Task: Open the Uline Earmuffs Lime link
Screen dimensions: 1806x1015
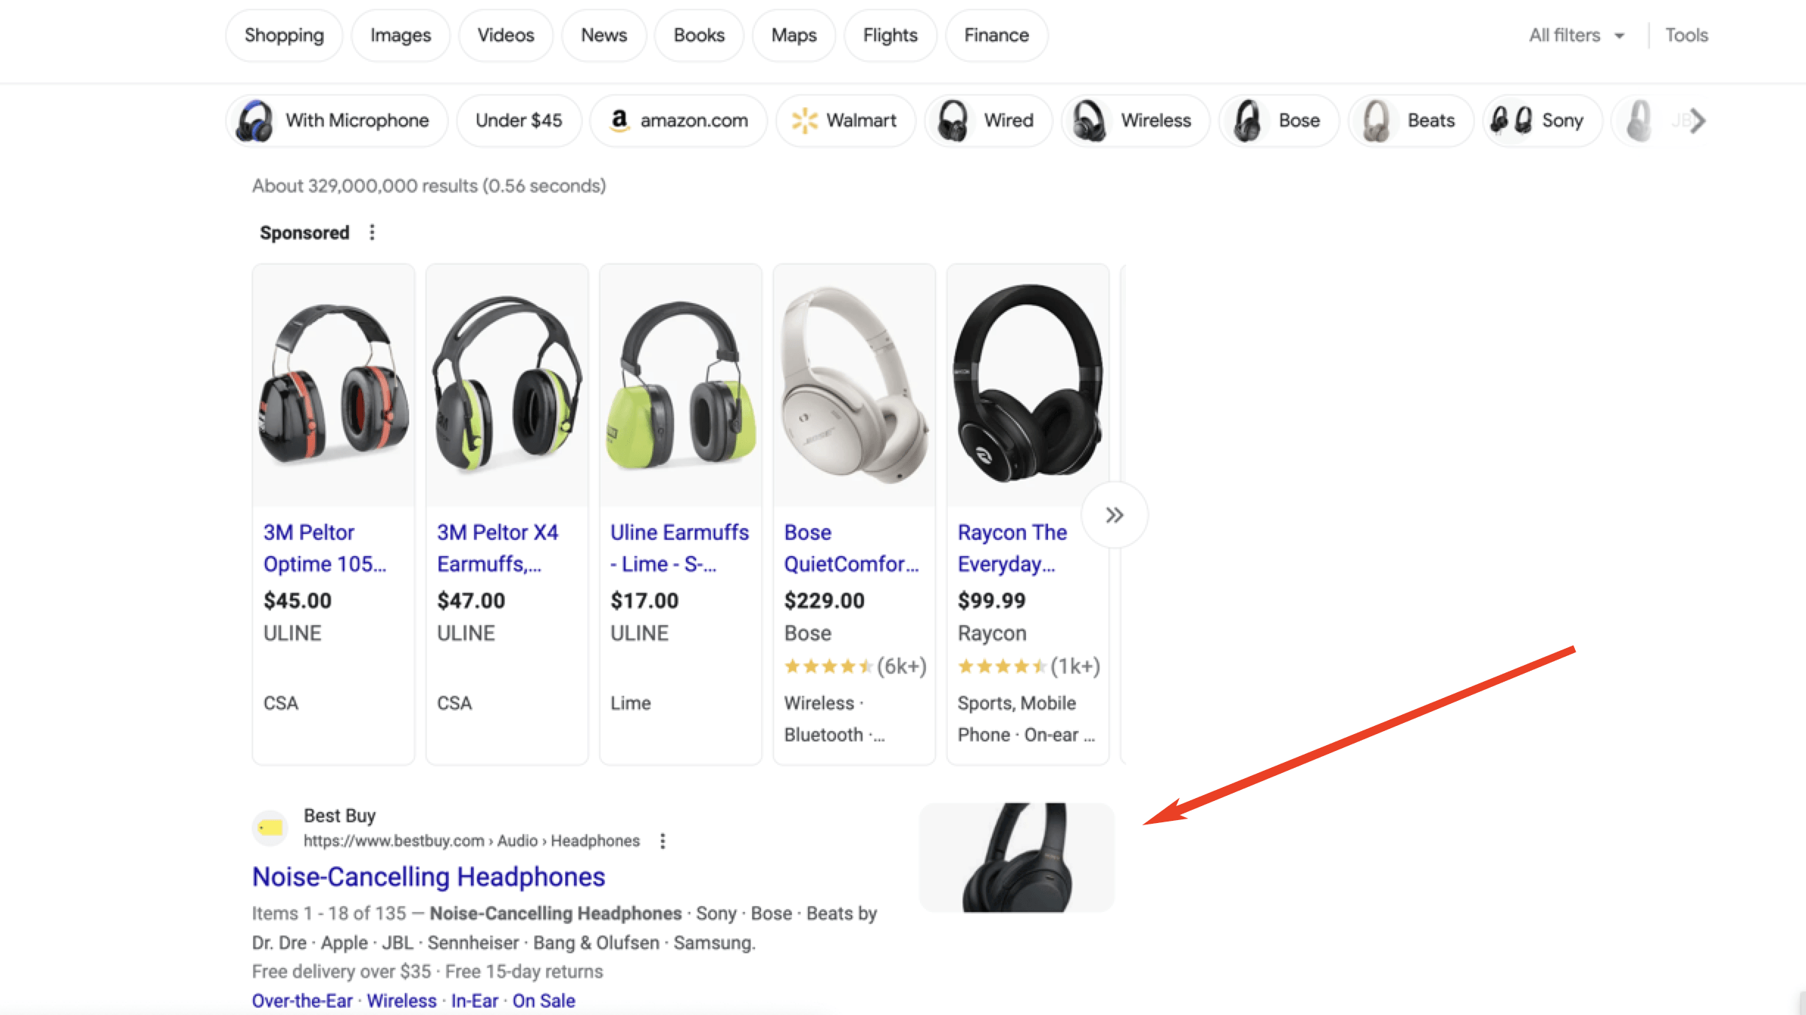Action: pyautogui.click(x=679, y=548)
